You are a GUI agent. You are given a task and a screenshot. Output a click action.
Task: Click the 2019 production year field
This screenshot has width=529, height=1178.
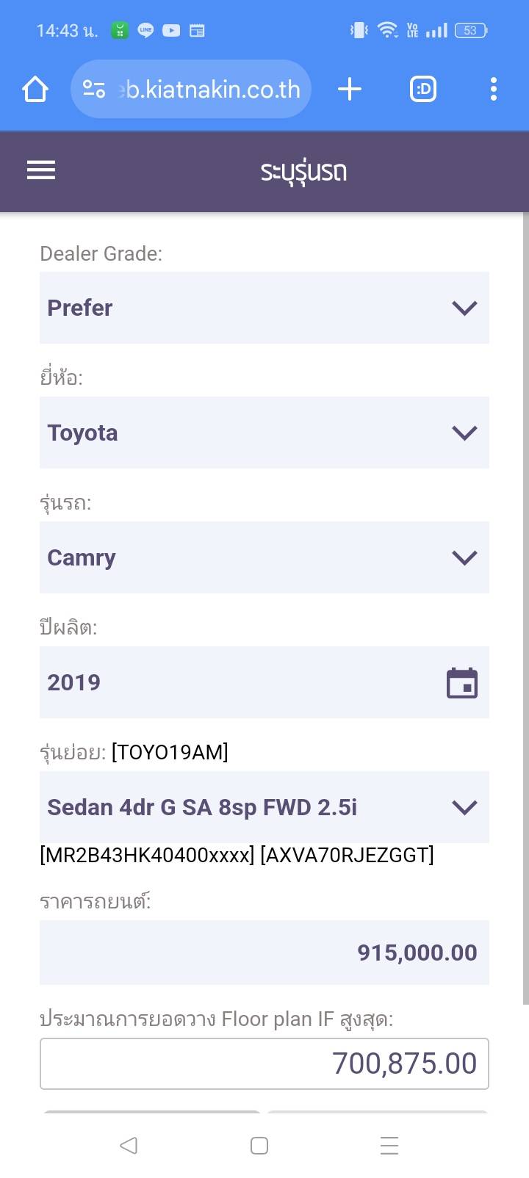pyautogui.click(x=235, y=682)
